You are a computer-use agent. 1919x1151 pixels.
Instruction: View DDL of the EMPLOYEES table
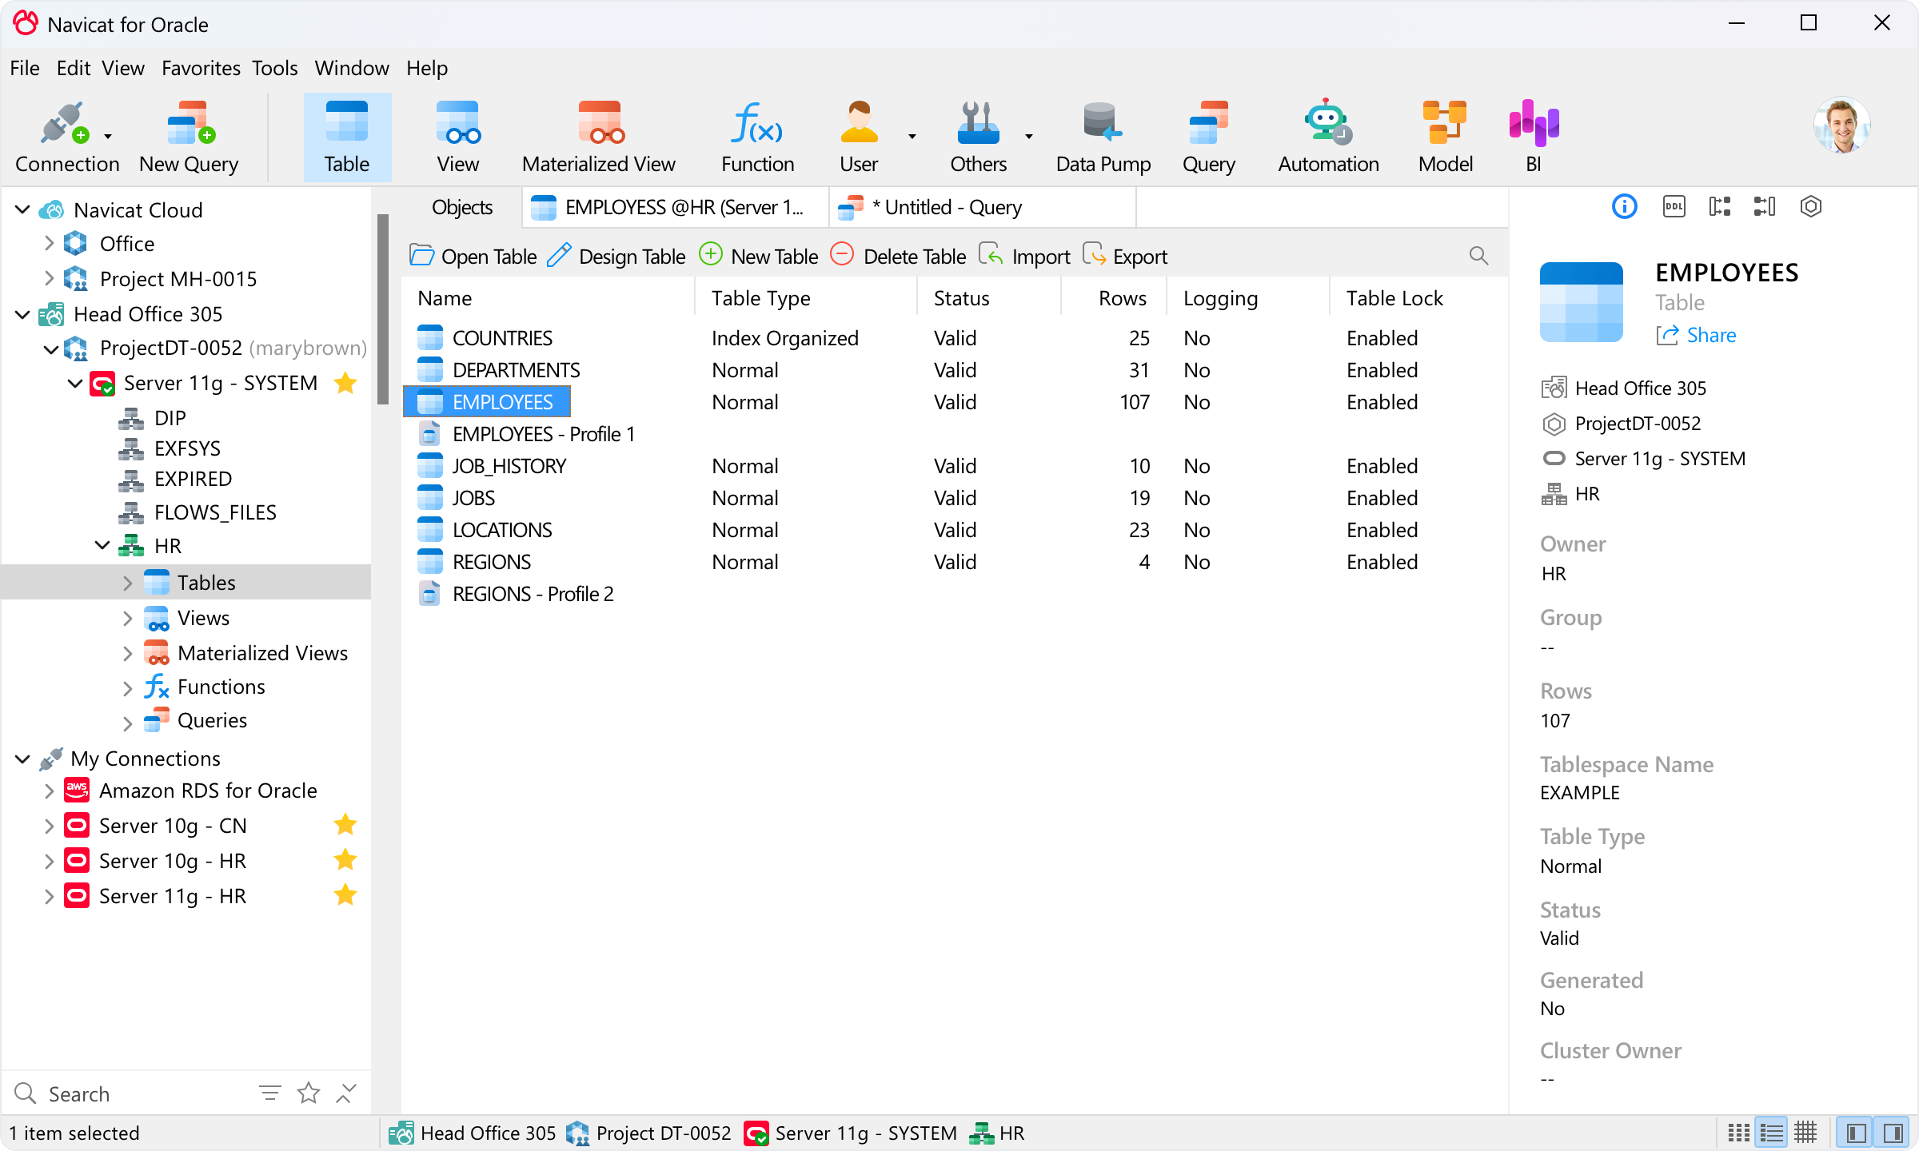(x=1674, y=206)
